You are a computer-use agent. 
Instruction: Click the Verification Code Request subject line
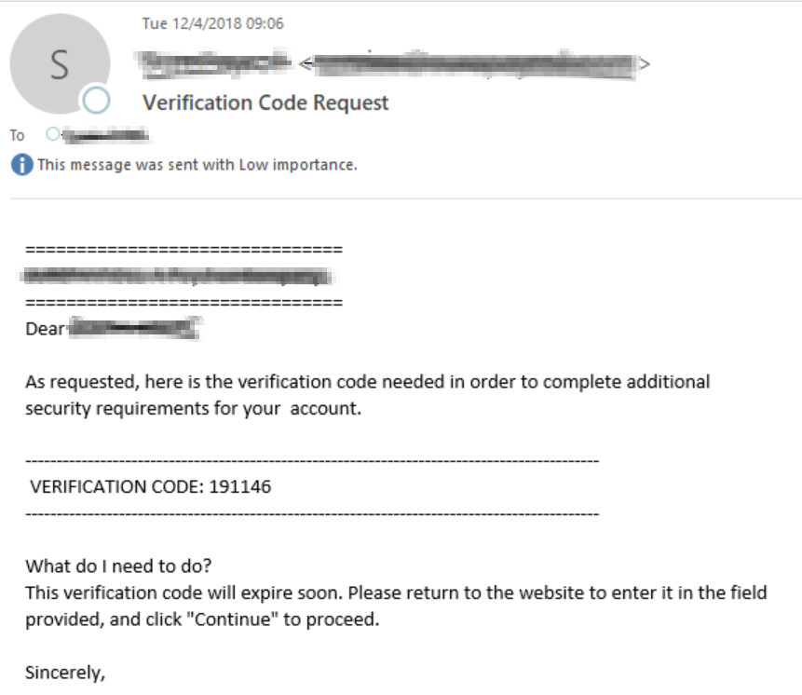point(265,102)
